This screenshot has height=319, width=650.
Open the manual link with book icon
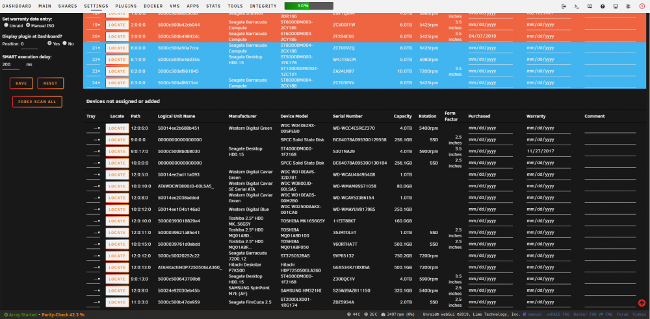pos(533,315)
